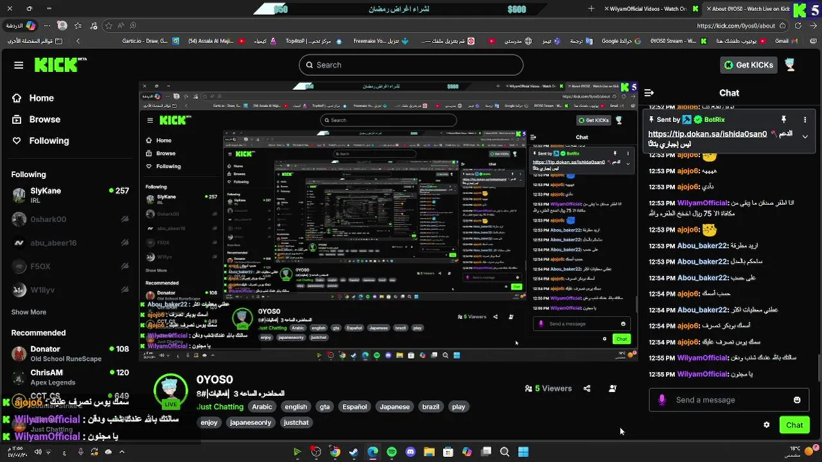Select the japaneseonly stream tag
This screenshot has width=822, height=462.
click(x=250, y=422)
